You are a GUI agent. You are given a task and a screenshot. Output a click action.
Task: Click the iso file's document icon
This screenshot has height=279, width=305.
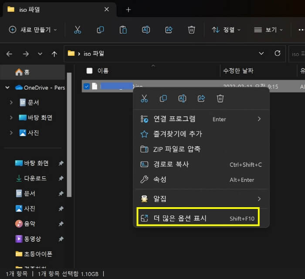[x=95, y=86]
